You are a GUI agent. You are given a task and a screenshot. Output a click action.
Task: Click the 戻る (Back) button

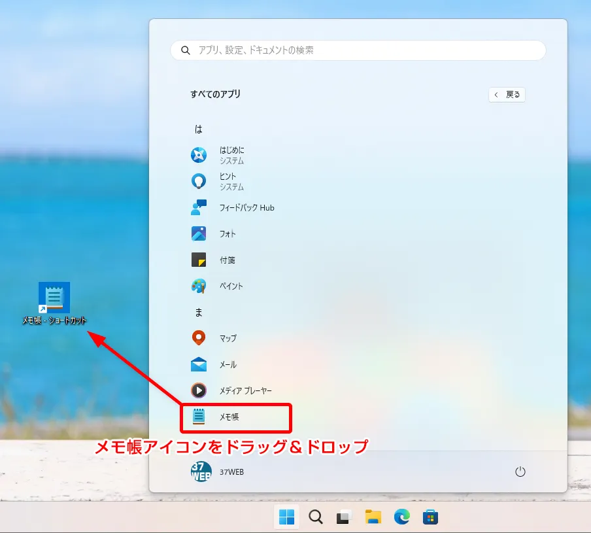point(507,94)
